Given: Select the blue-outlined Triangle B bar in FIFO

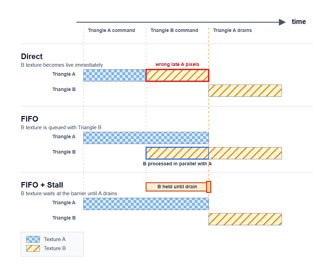Looking at the screenshot, I should (x=177, y=153).
